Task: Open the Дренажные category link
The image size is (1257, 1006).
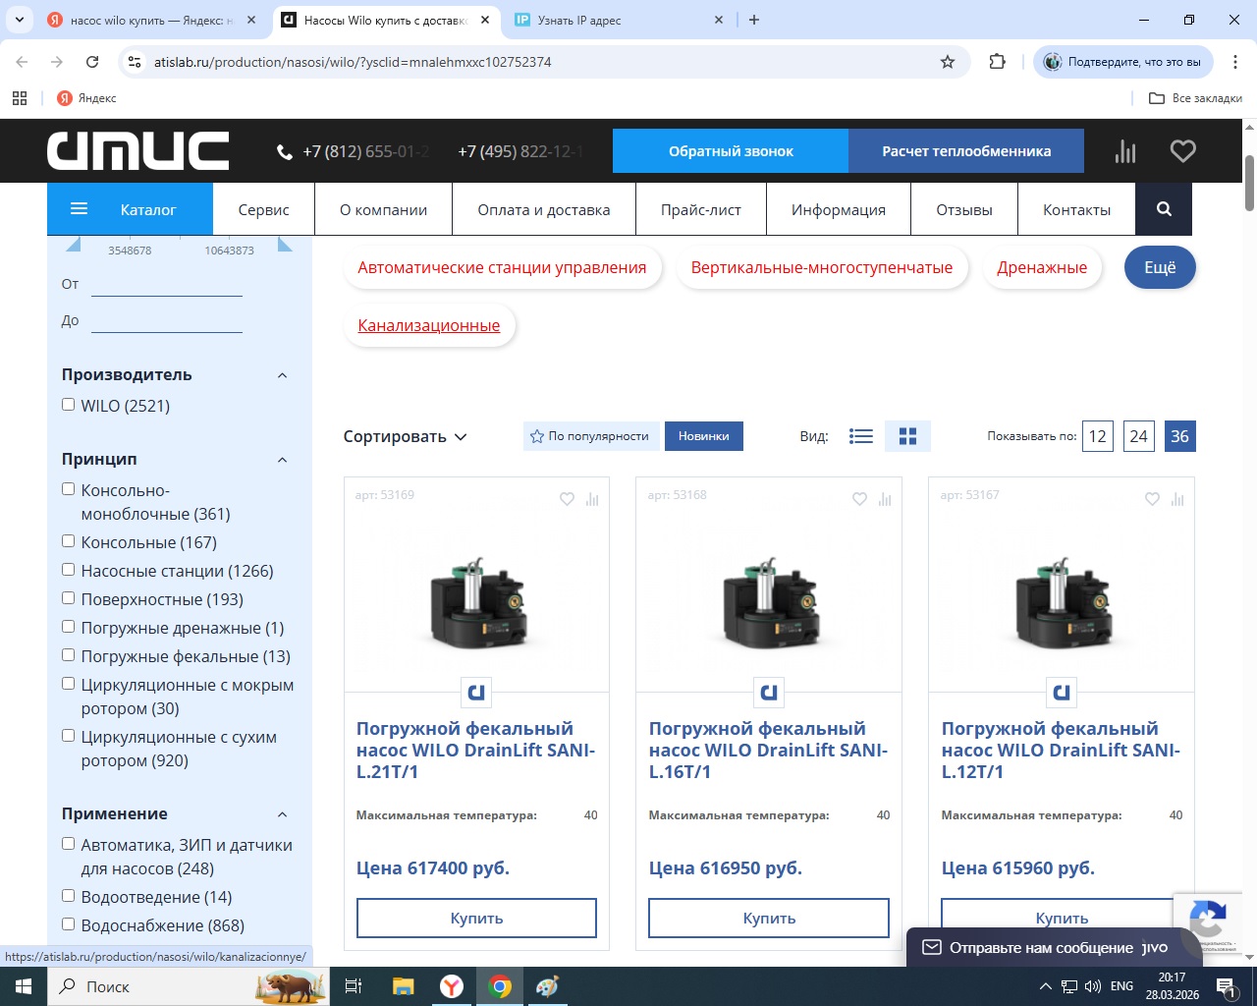Action: click(1042, 267)
